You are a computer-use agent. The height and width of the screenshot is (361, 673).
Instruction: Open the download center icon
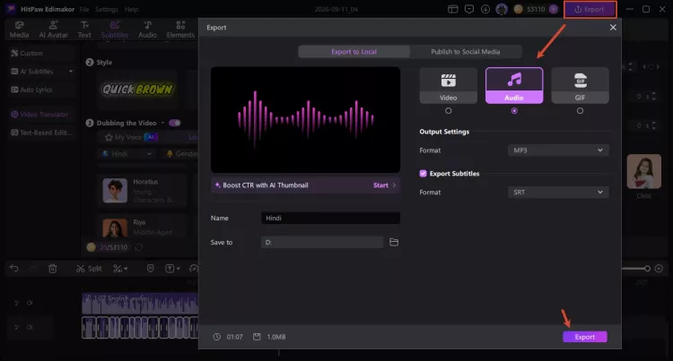485,10
